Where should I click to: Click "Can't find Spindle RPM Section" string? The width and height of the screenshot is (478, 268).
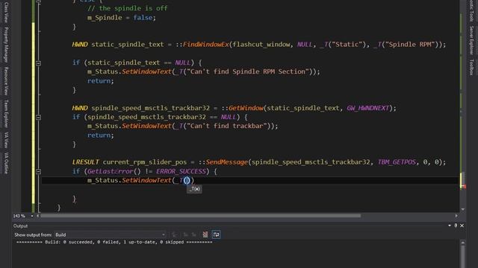[248, 71]
